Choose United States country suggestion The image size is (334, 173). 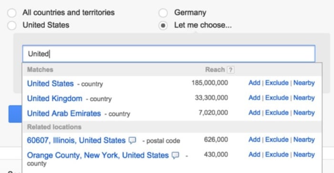click(x=50, y=83)
